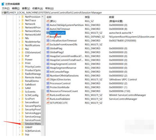Click the Power folder icon
156x140 pixels.
23,59
